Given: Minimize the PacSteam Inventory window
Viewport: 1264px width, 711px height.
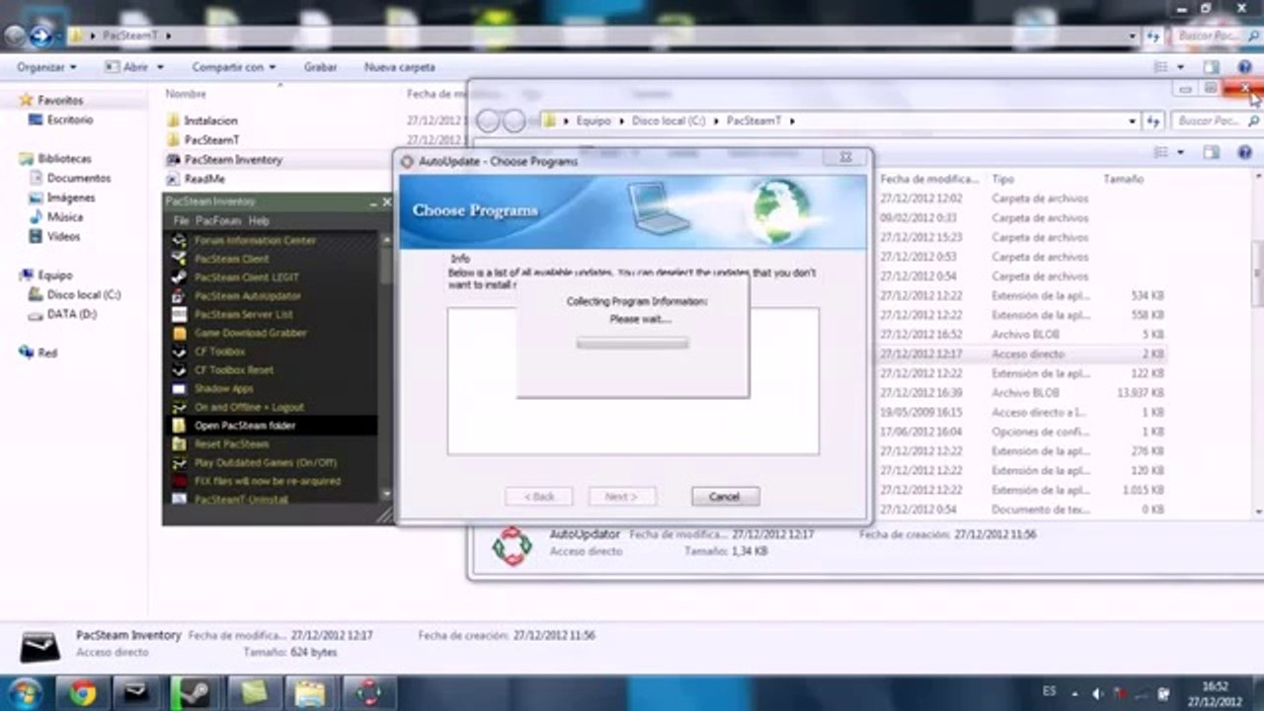Looking at the screenshot, I should point(372,201).
